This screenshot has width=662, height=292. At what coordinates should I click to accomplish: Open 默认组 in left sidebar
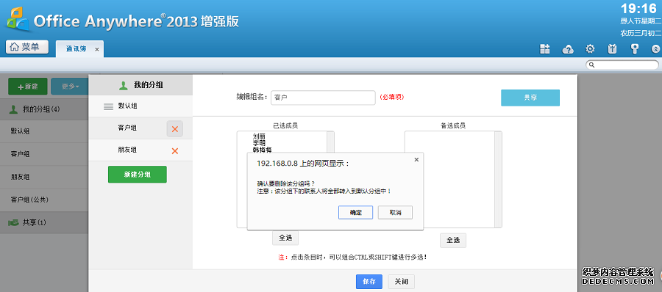tap(44, 131)
